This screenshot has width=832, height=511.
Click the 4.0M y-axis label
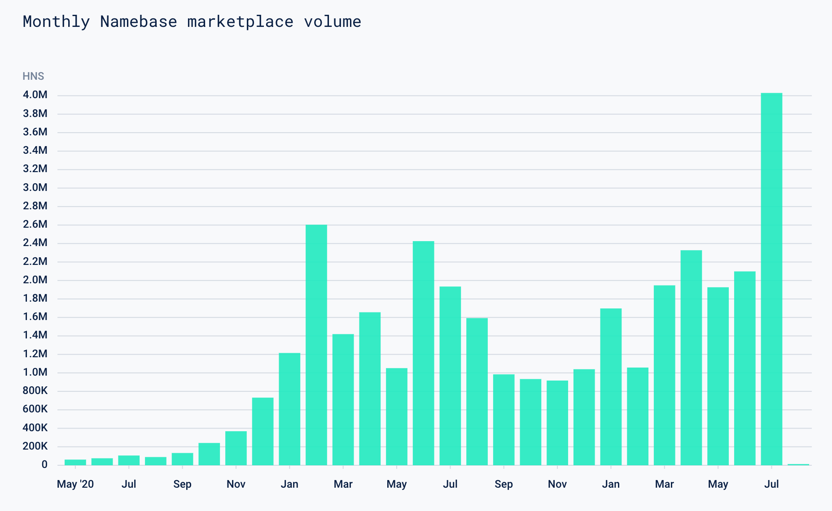click(35, 95)
